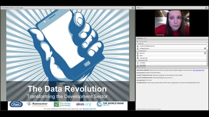Screen dimensions: 209x117
Task: Open the time zone link in chat
Action: 199,70
